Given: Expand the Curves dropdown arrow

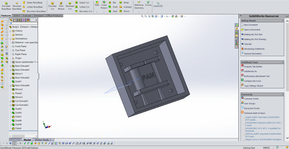Looking at the screenshot, I should tap(148, 12).
